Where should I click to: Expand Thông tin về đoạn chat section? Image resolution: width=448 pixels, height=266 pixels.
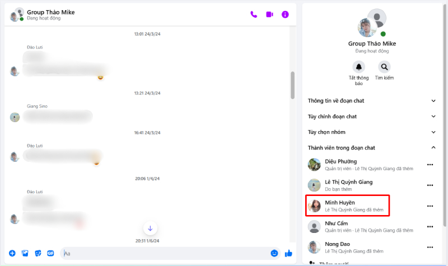pos(433,101)
